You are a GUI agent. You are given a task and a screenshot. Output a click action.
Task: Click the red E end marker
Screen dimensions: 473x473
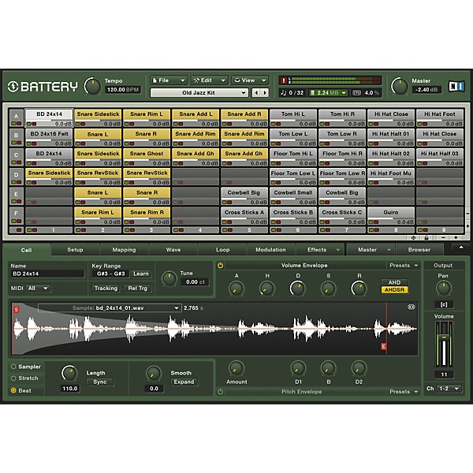click(x=383, y=346)
